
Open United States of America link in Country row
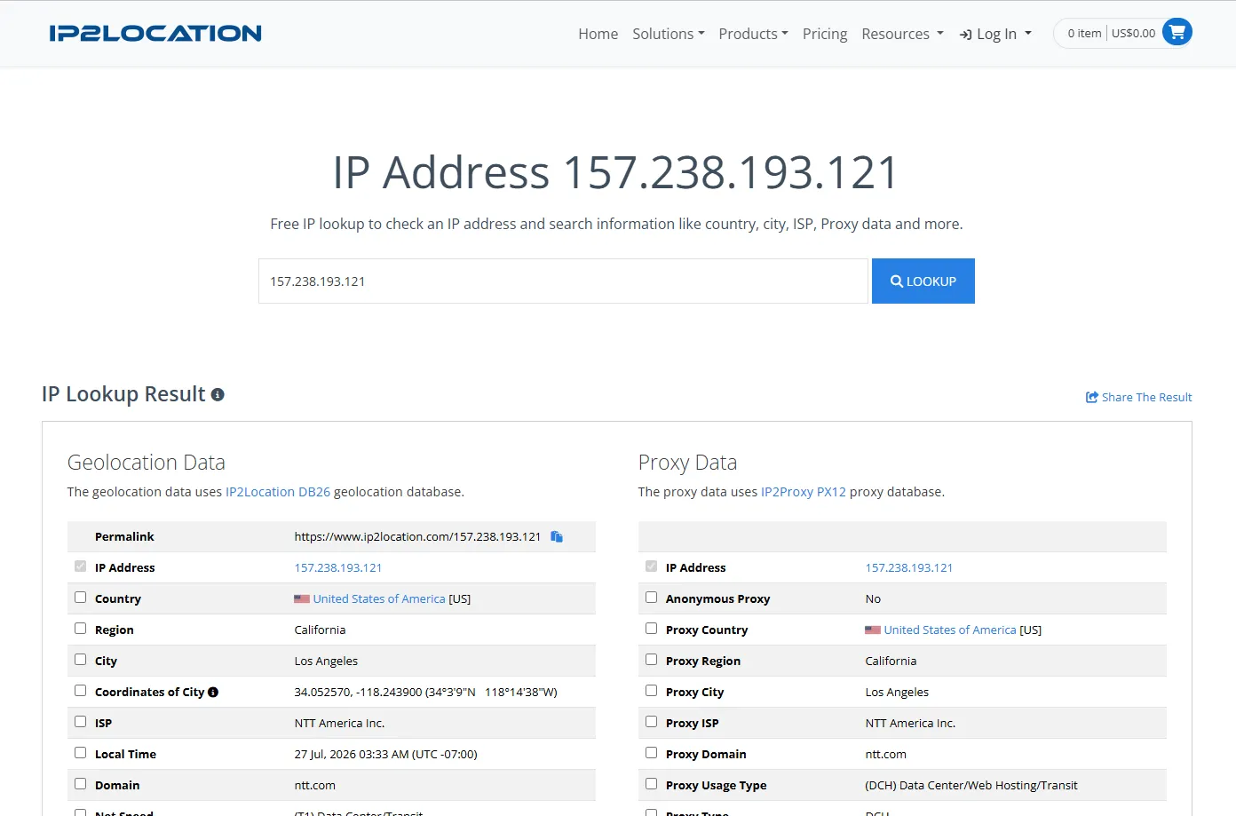click(x=379, y=599)
